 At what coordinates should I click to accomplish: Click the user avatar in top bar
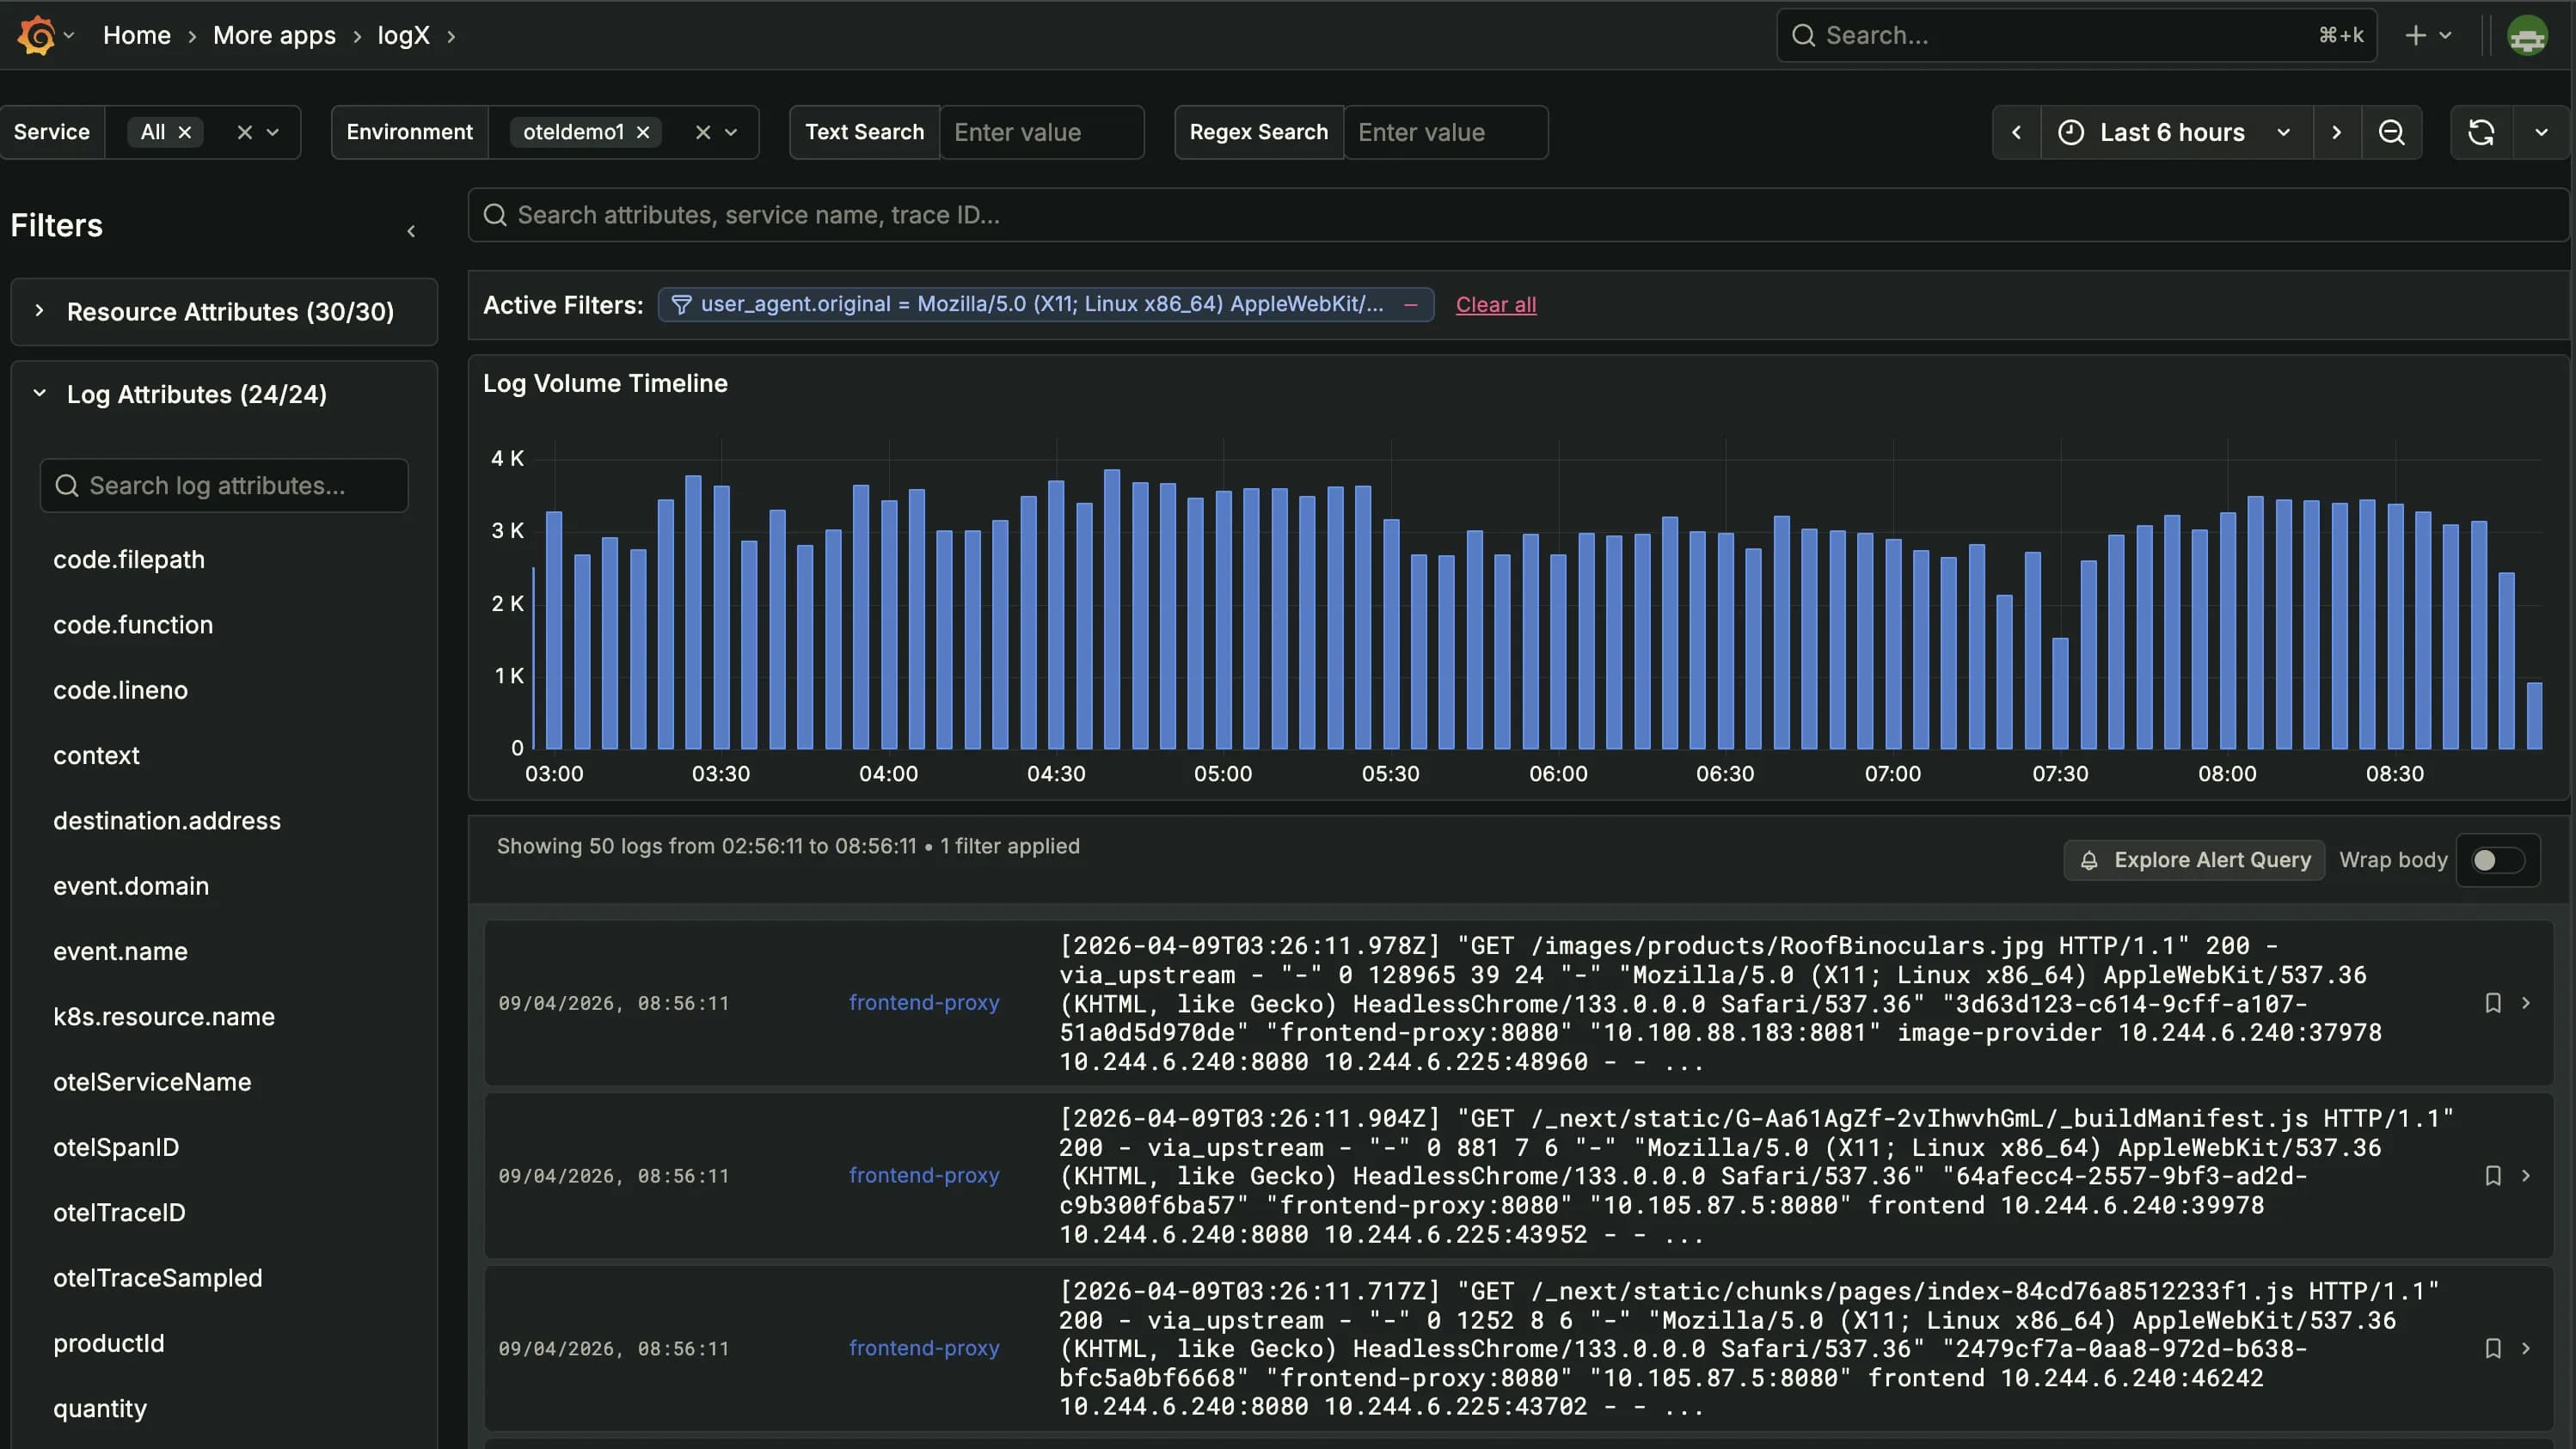point(2526,35)
